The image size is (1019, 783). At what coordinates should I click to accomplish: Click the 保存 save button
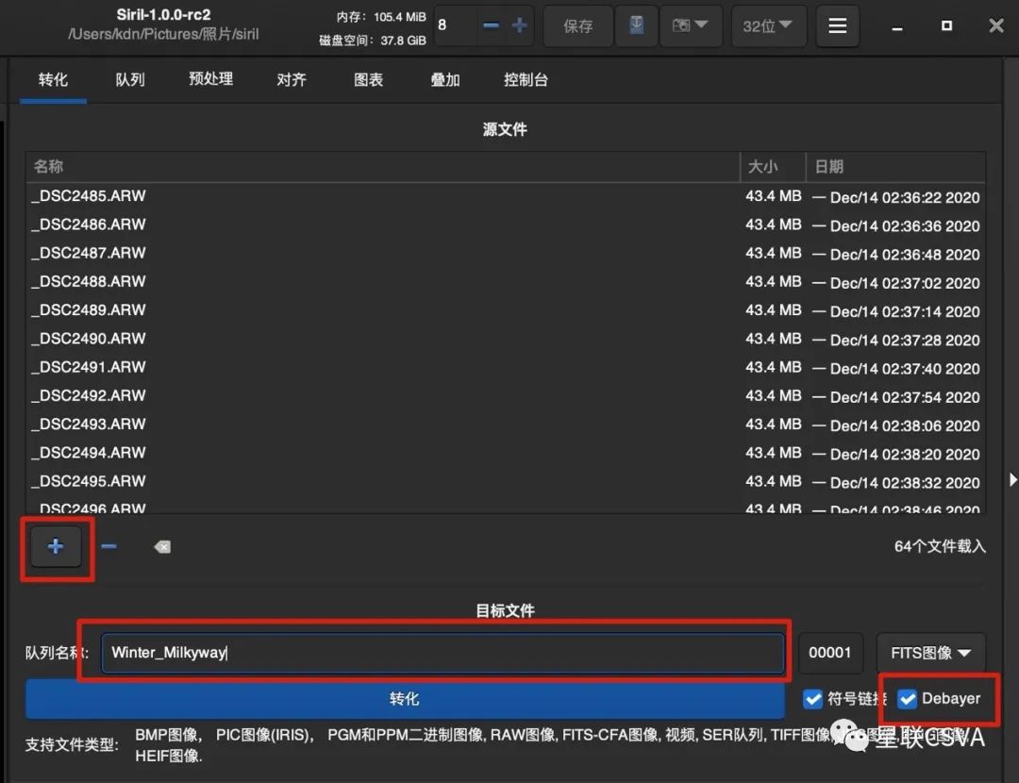click(577, 26)
